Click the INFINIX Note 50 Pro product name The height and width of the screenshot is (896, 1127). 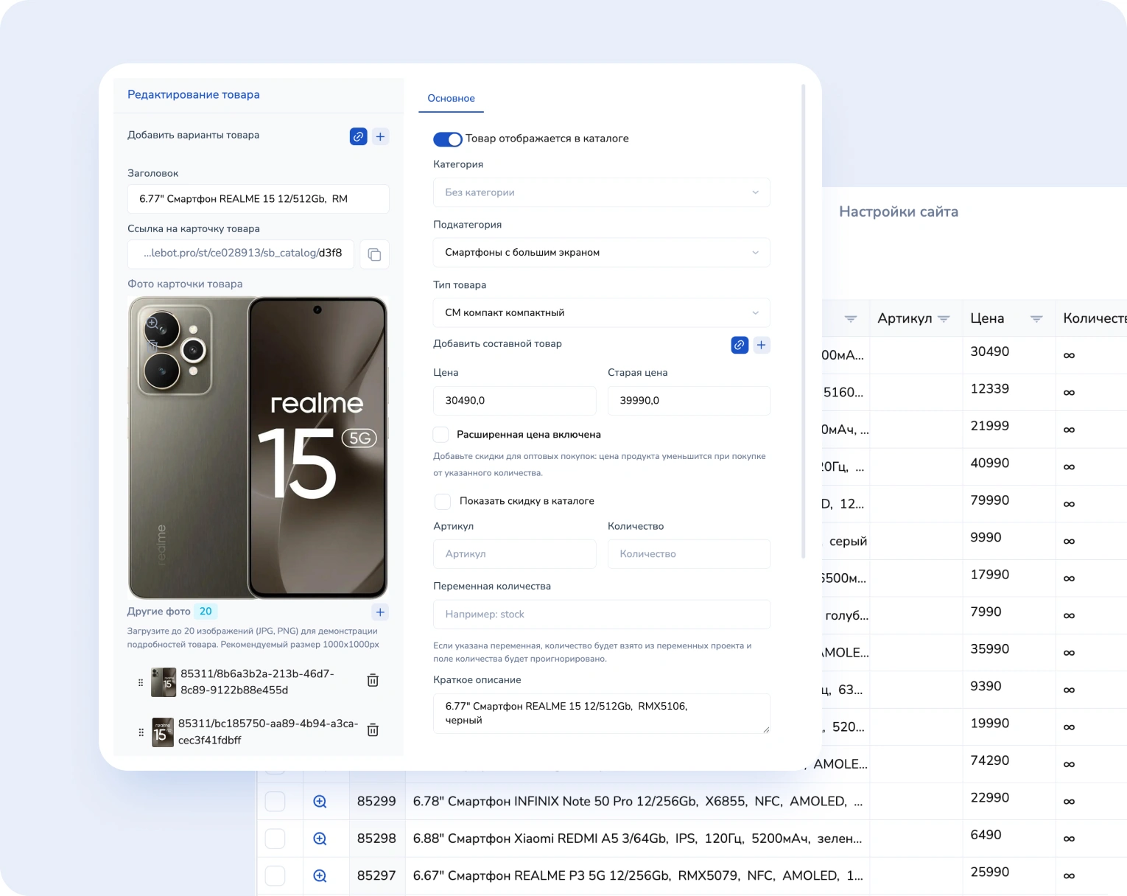pyautogui.click(x=638, y=802)
